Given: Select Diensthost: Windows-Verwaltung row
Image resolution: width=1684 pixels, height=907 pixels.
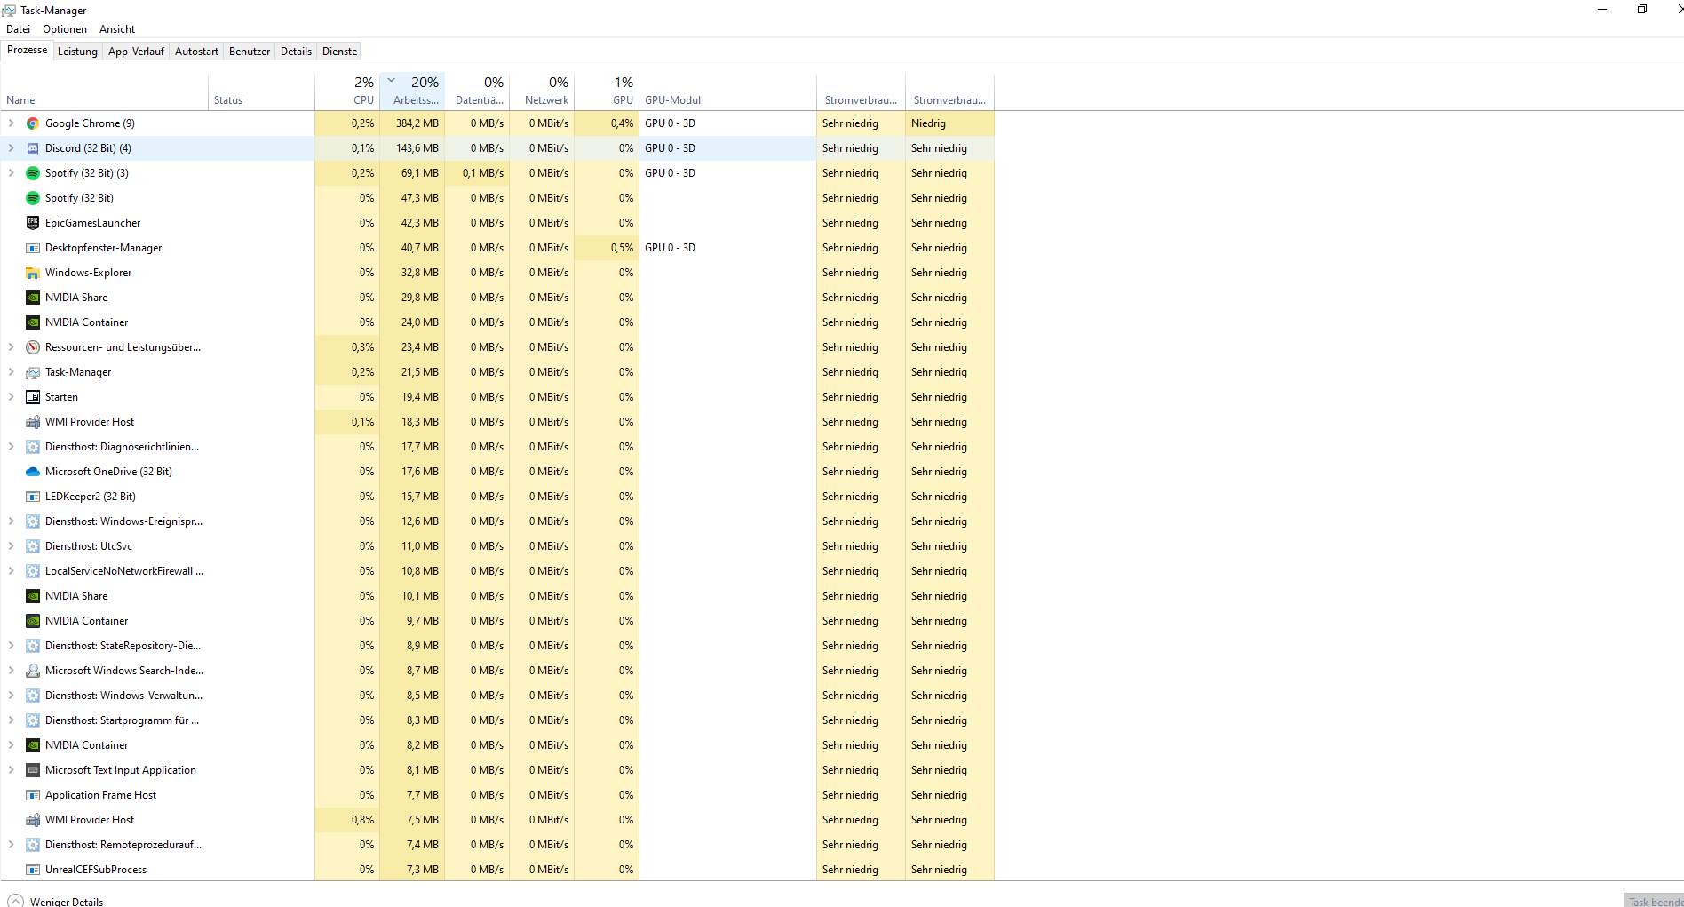Looking at the screenshot, I should coord(497,696).
